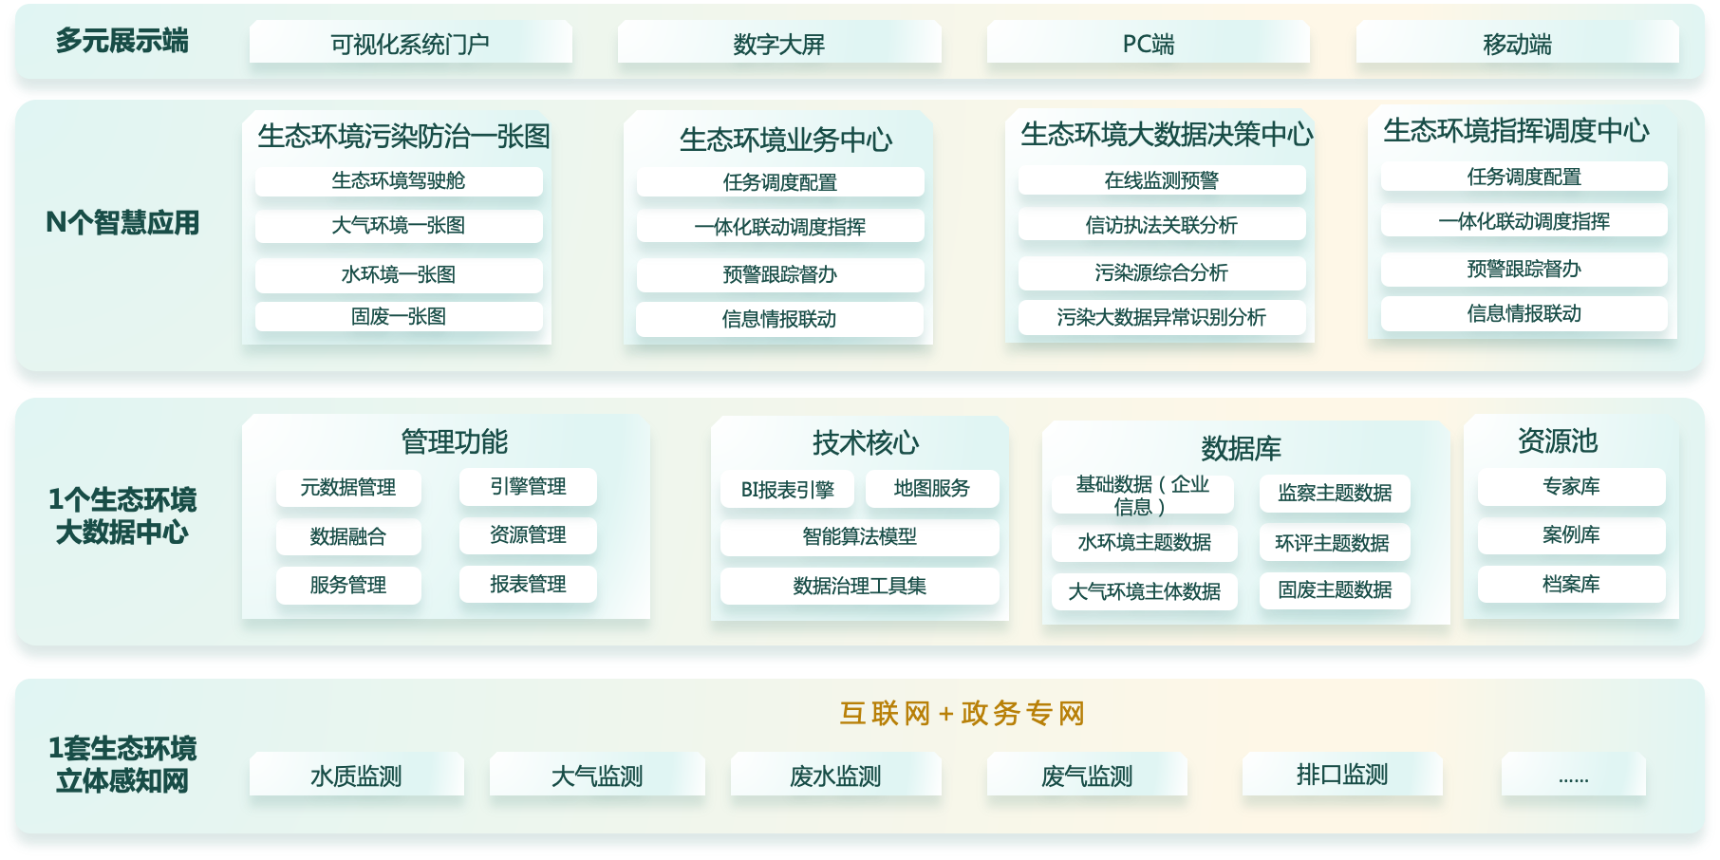Click the PC端 display option
Image resolution: width=1720 pixels, height=860 pixels.
click(x=1149, y=43)
